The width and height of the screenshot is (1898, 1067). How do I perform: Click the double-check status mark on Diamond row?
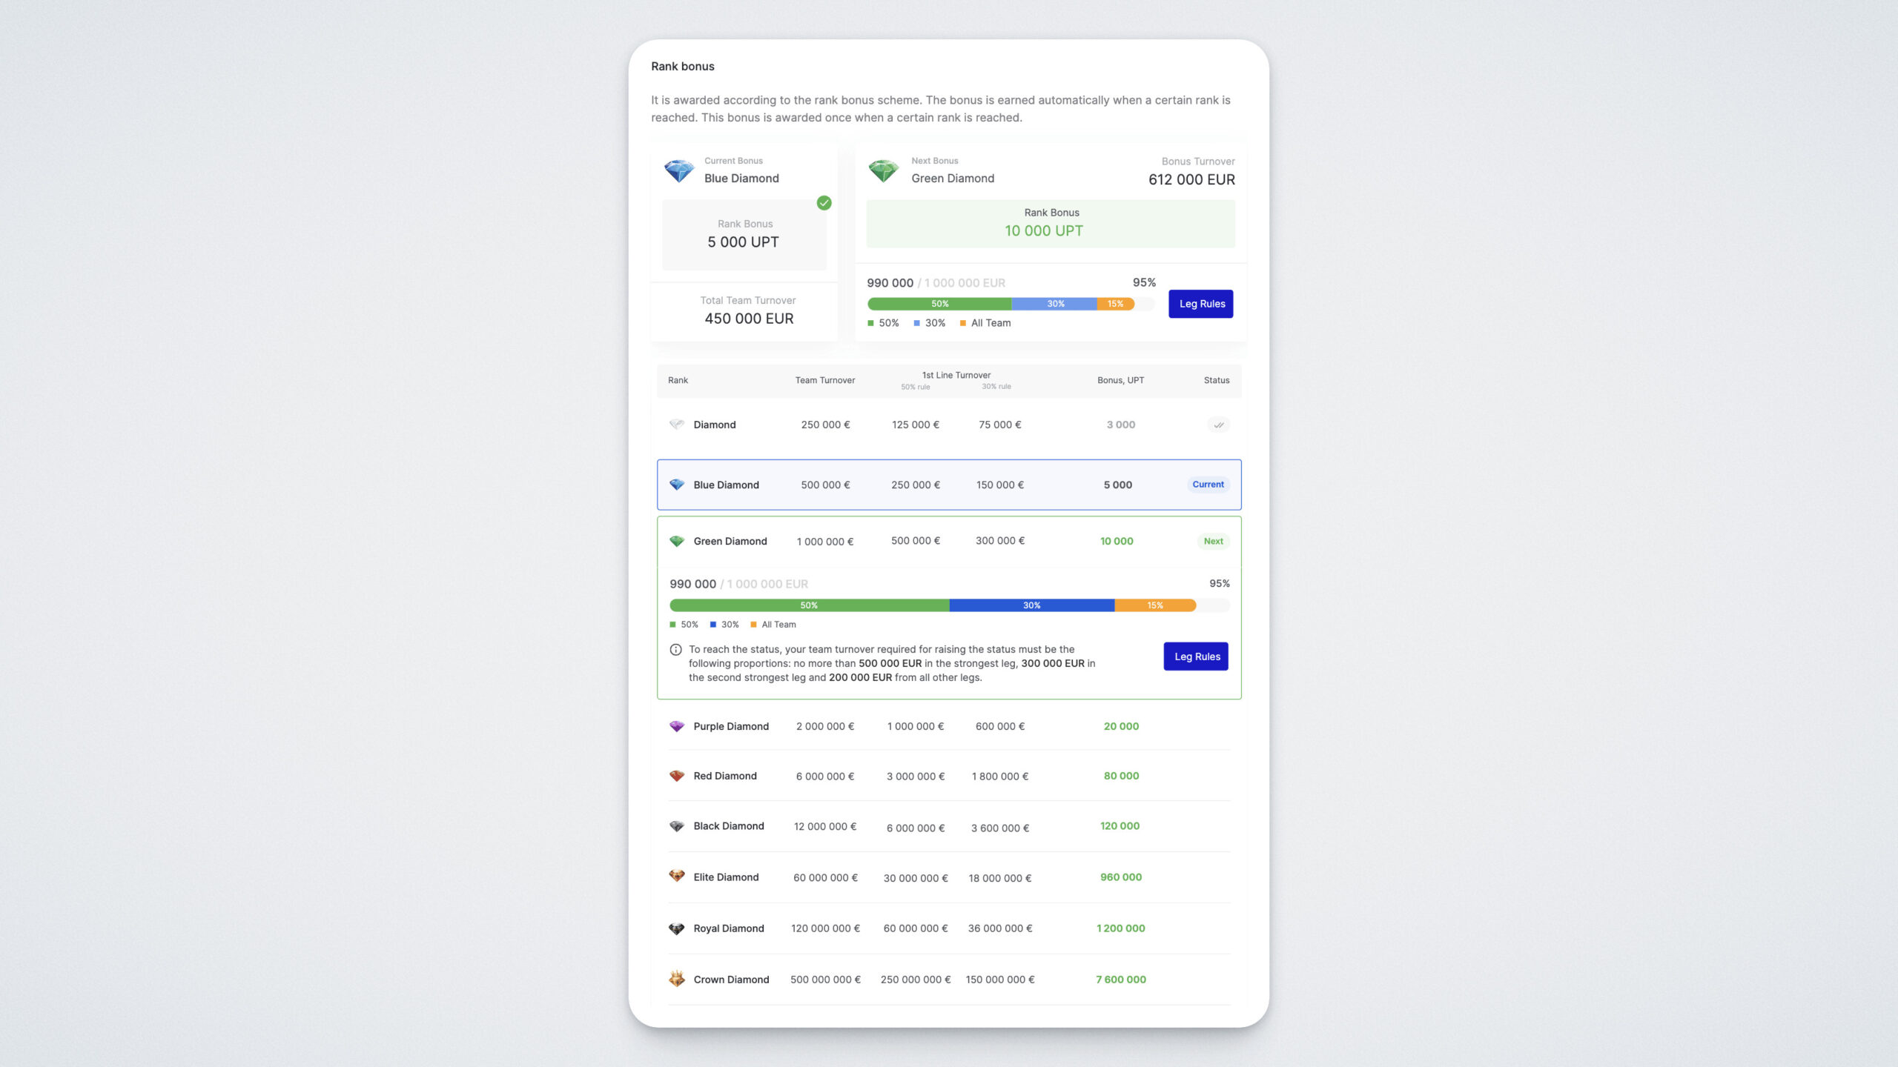pos(1218,425)
